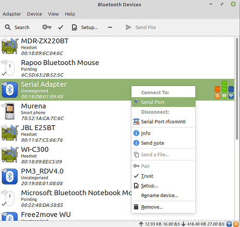Click the Send File toolbar label
240x227 pixels.
pos(146,27)
